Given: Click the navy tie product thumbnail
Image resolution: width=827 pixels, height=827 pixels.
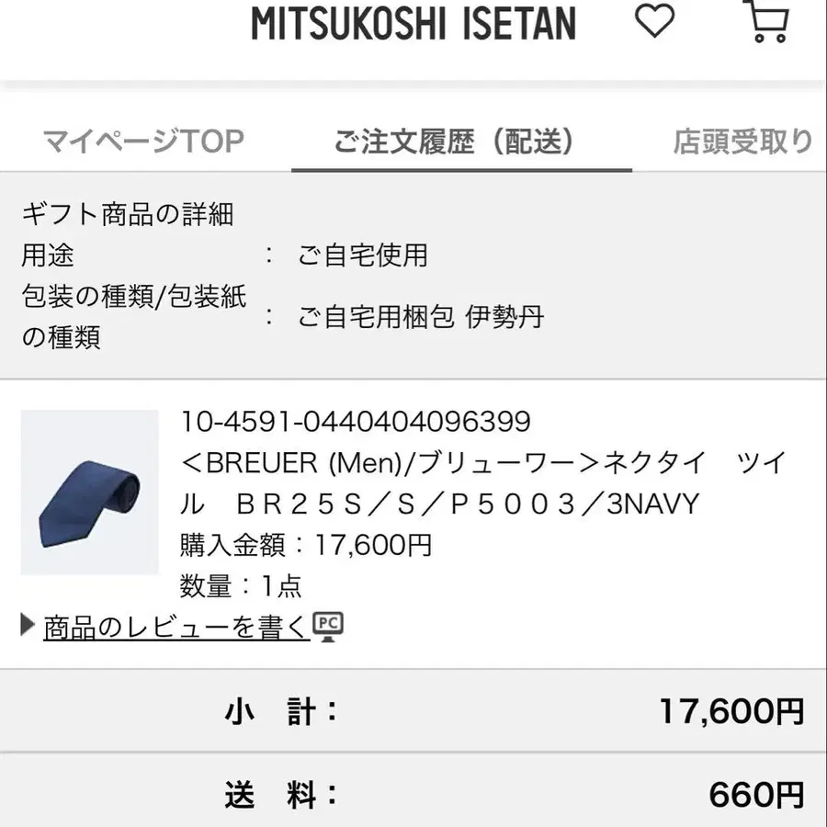Looking at the screenshot, I should (89, 493).
